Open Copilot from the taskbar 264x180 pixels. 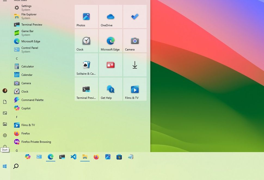coord(28,157)
